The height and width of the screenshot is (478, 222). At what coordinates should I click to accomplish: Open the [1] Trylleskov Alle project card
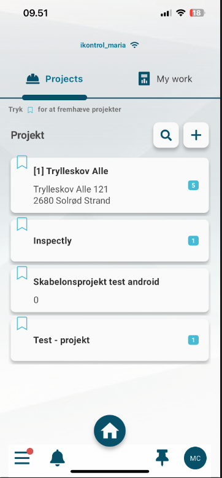[110, 185]
